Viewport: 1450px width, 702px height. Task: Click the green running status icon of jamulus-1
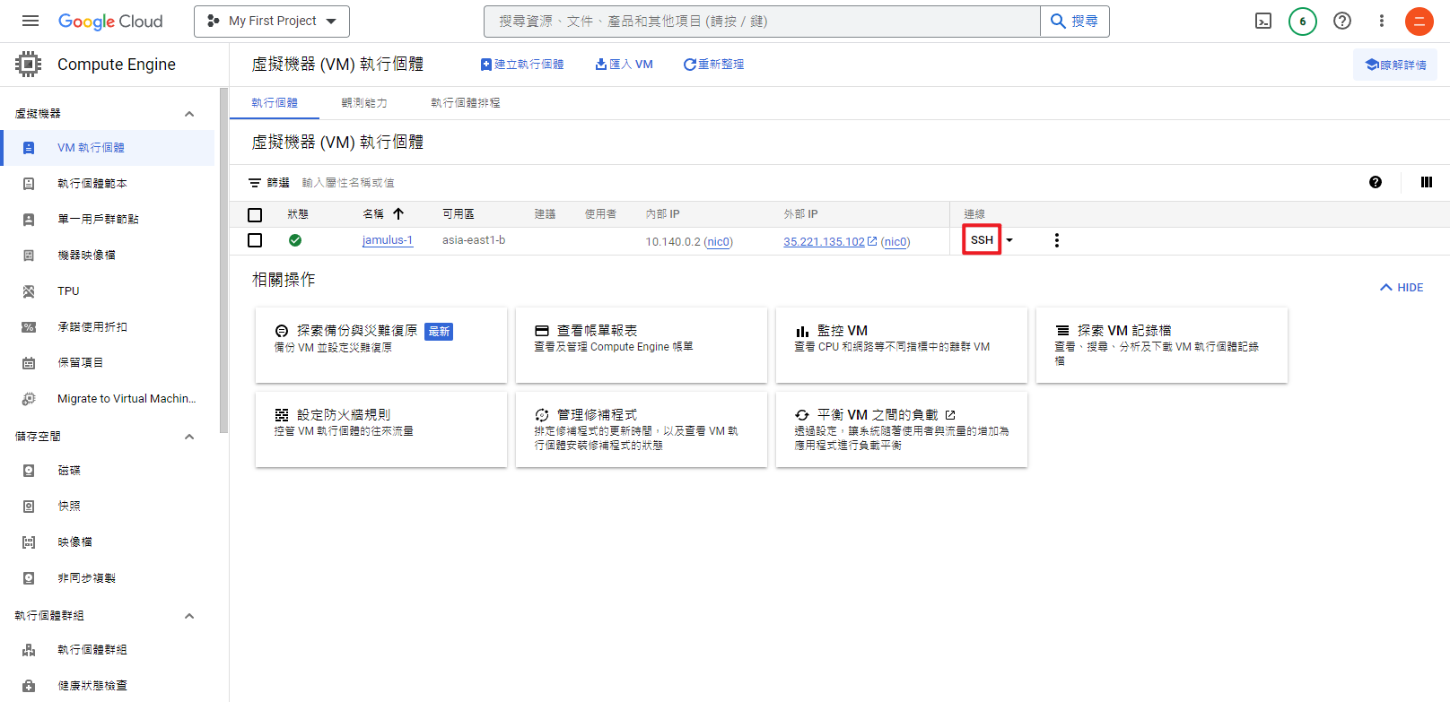point(295,240)
